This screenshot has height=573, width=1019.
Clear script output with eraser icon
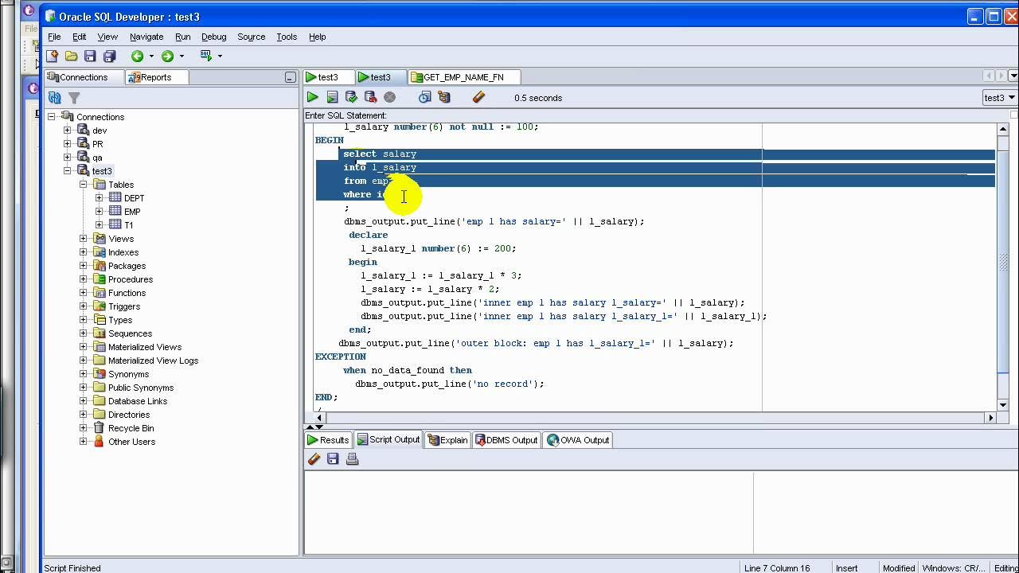click(x=314, y=459)
